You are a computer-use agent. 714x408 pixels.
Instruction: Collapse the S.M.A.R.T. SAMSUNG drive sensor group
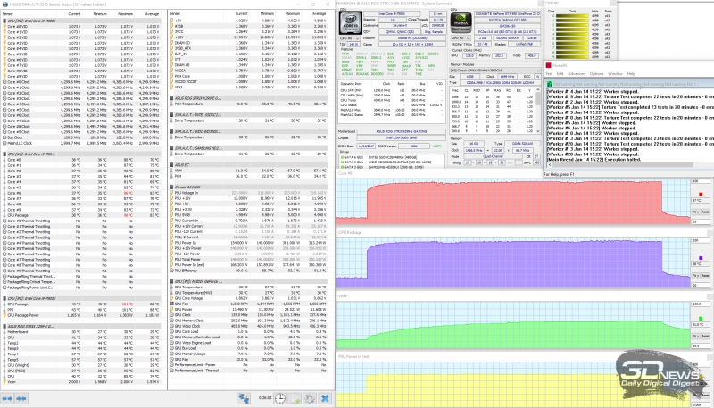(171, 148)
